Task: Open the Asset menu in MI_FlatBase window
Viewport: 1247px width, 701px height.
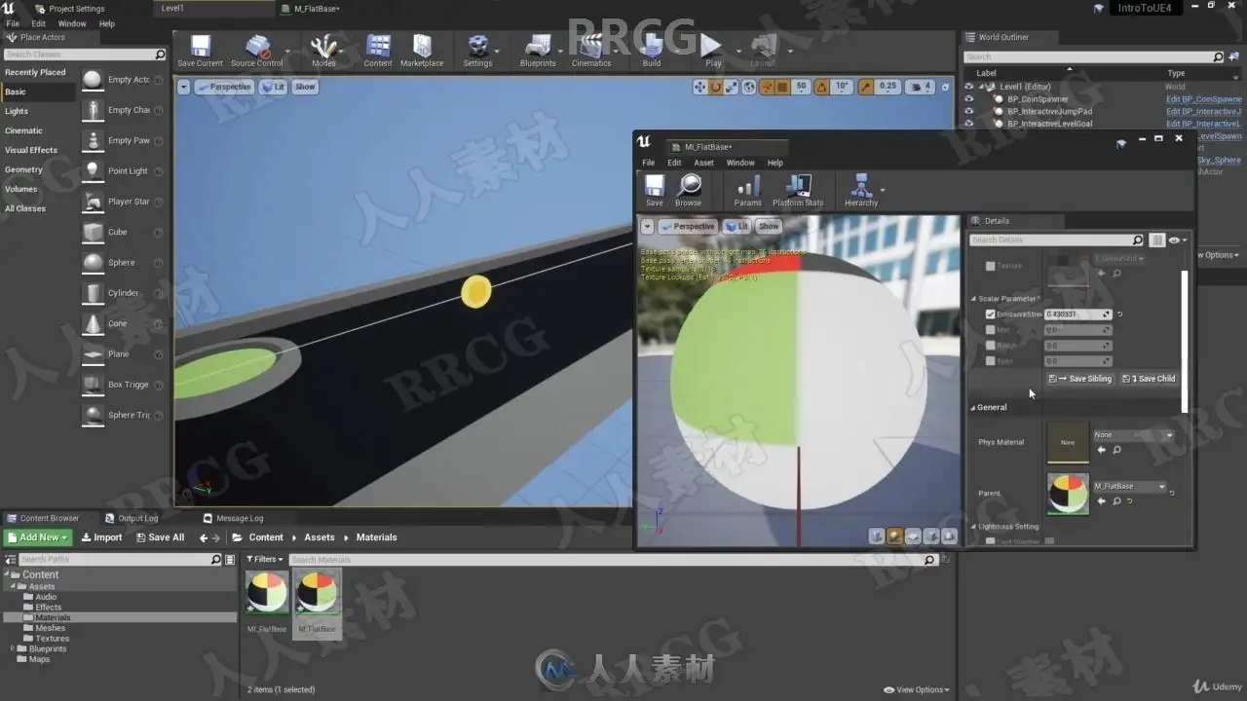Action: (x=703, y=163)
